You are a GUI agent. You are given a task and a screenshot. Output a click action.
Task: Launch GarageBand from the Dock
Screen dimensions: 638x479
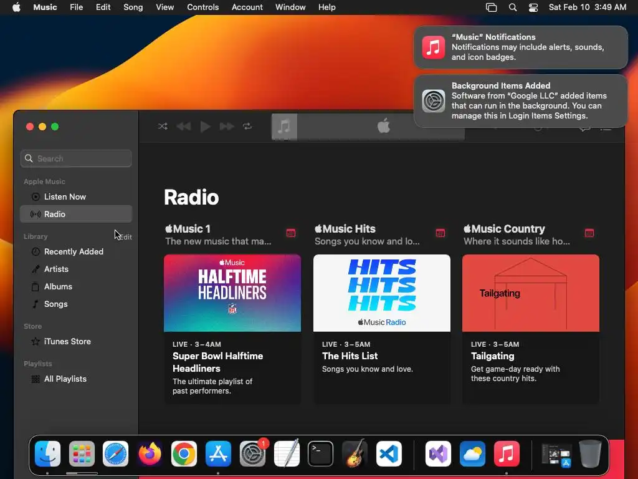click(355, 453)
